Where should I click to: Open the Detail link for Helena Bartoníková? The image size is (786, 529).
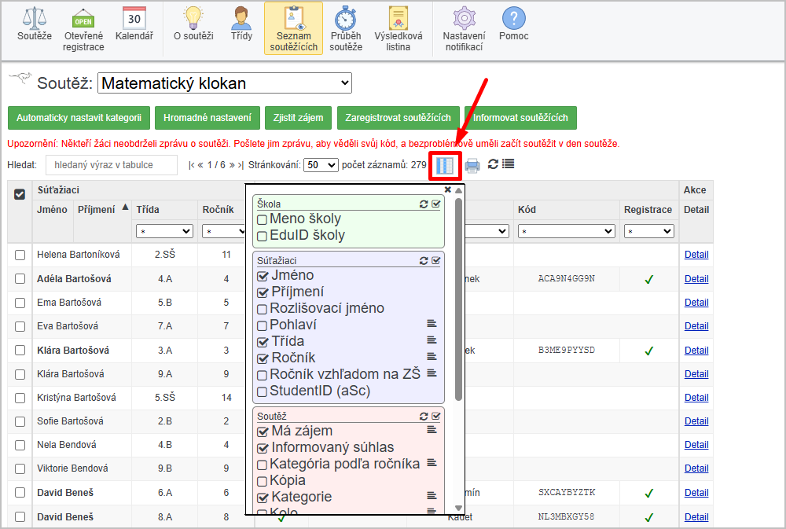tap(696, 255)
